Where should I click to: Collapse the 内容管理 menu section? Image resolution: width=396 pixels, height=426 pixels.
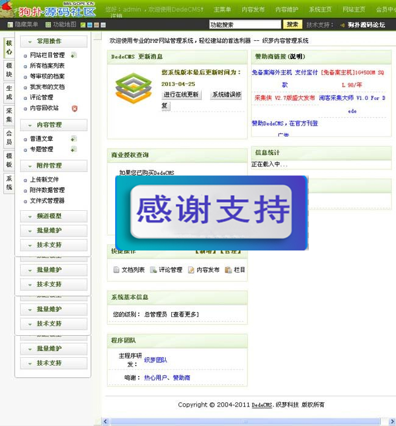[54, 125]
